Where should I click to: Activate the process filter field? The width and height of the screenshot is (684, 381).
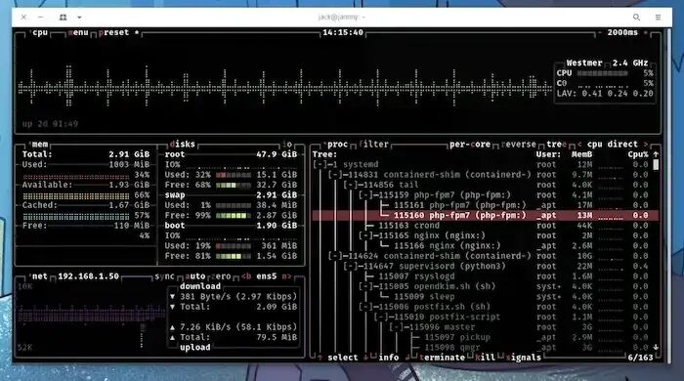[x=374, y=145]
